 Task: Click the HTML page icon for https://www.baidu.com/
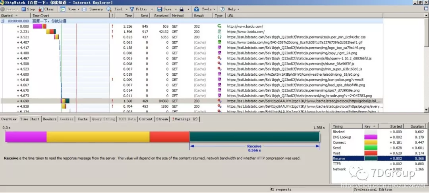[219, 32]
